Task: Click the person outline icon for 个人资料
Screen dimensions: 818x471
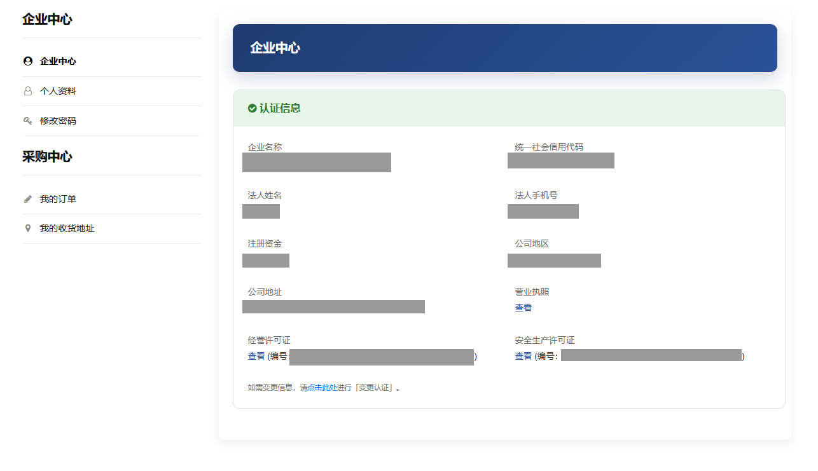Action: [28, 92]
